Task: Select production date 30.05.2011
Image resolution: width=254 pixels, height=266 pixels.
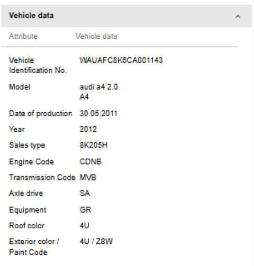Action: [98, 113]
